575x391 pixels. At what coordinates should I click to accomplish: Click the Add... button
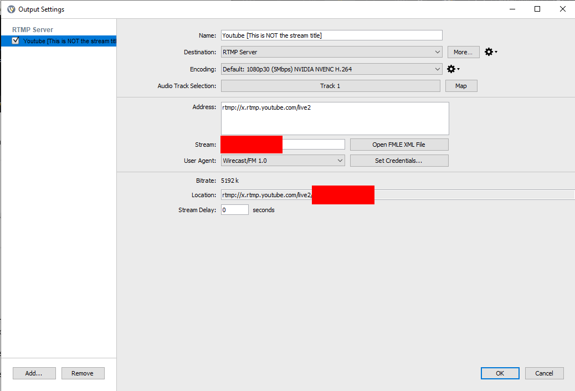click(x=34, y=373)
